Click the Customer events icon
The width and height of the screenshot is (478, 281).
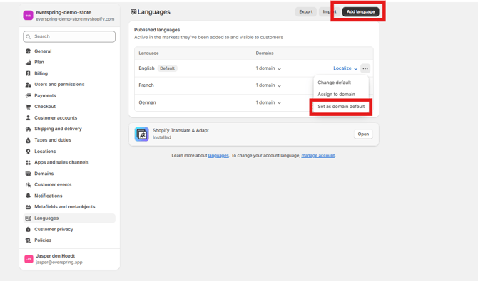(x=28, y=184)
